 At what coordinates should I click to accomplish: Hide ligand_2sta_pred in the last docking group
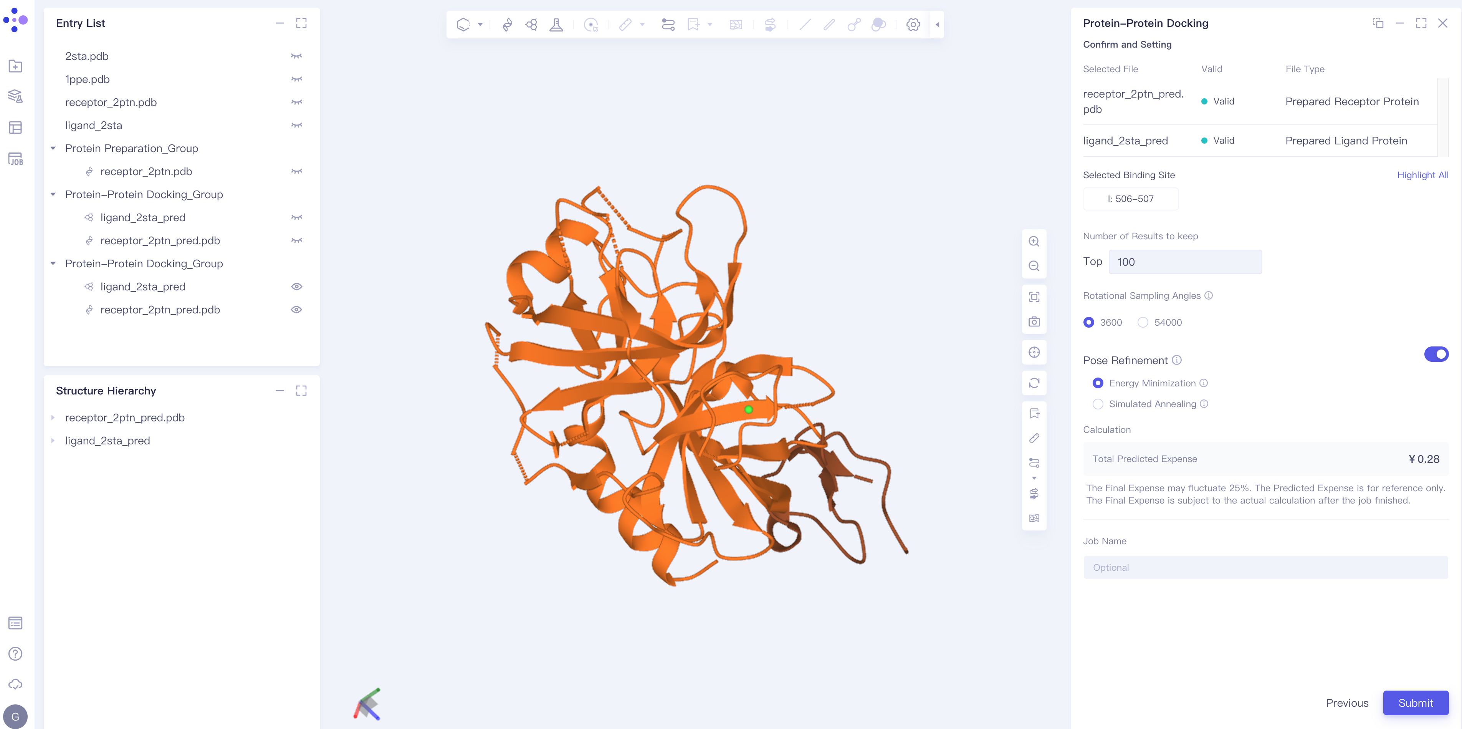pyautogui.click(x=296, y=287)
